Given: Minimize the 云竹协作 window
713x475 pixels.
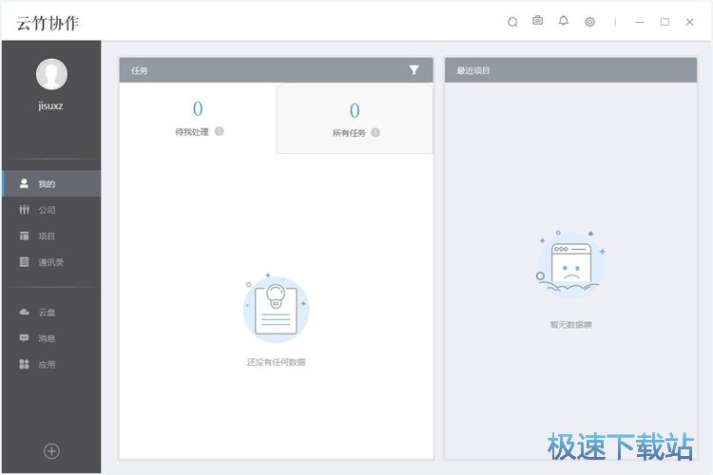Looking at the screenshot, I should pos(640,22).
